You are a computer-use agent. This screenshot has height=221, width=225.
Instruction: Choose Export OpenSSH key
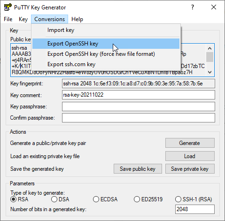106,44
